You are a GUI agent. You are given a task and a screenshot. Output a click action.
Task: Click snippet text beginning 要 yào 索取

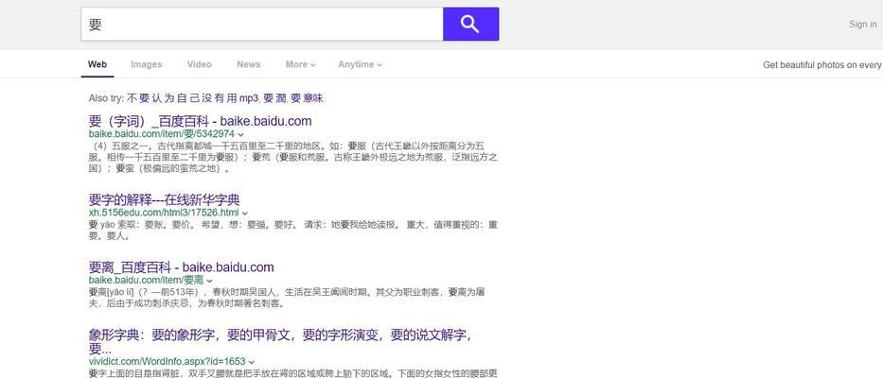pyautogui.click(x=292, y=230)
